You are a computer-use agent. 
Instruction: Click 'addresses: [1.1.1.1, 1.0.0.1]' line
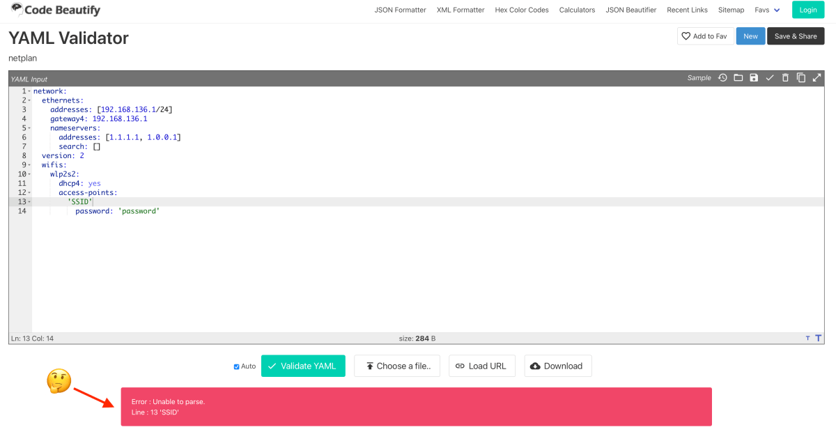click(x=119, y=137)
